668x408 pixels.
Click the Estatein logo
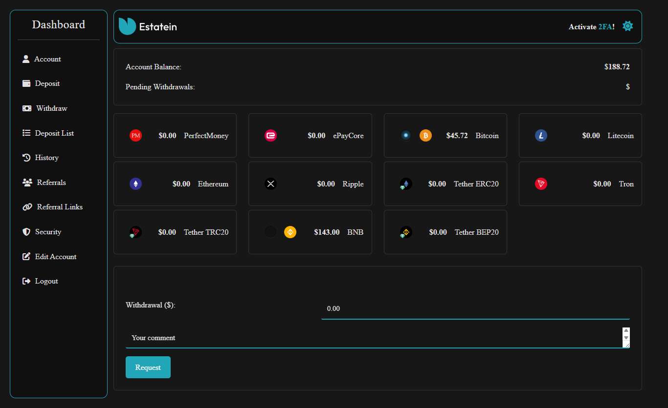coord(148,26)
